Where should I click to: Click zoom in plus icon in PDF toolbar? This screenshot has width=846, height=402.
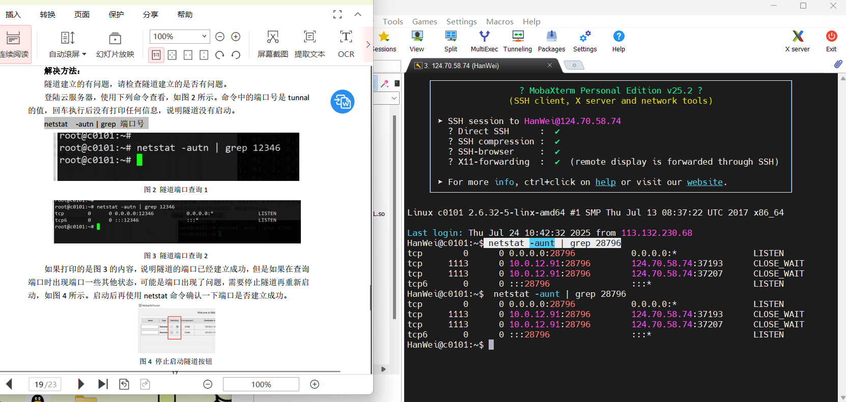(x=236, y=37)
